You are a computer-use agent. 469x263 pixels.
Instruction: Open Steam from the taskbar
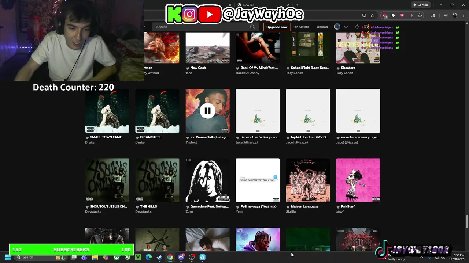(x=159, y=258)
